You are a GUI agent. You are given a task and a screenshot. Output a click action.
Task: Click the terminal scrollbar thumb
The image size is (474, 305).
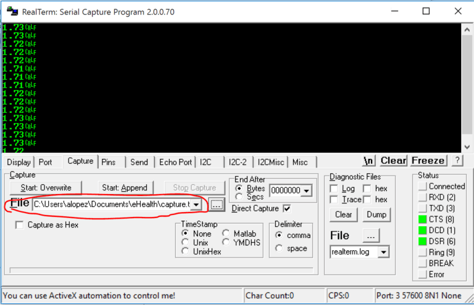pyautogui.click(x=467, y=84)
